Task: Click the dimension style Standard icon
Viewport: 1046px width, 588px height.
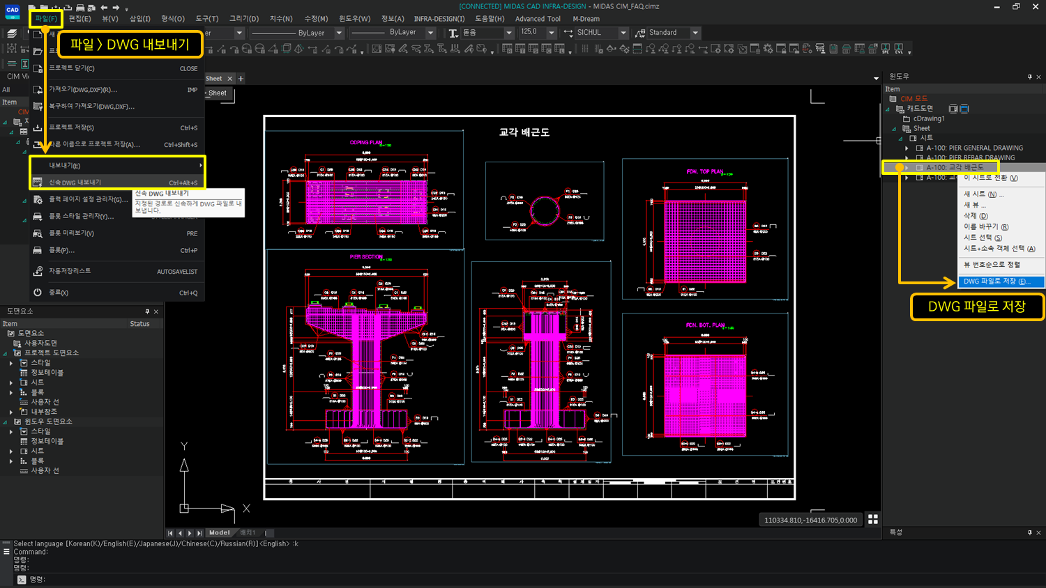Action: (641, 33)
